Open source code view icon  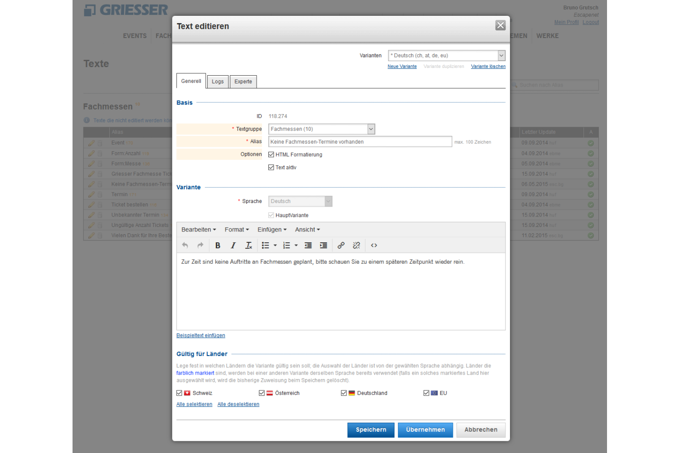(374, 246)
